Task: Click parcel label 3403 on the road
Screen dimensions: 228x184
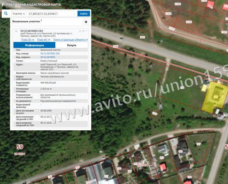Action: pyautogui.click(x=115, y=46)
